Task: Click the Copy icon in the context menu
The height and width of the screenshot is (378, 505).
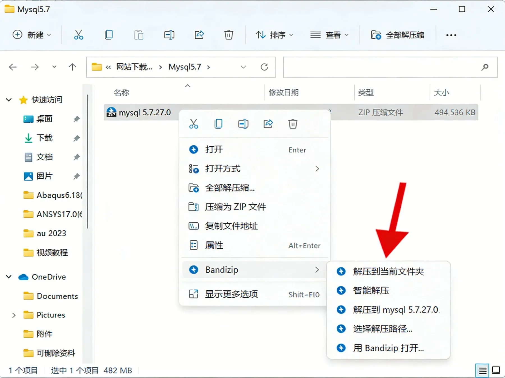Action: coord(218,124)
